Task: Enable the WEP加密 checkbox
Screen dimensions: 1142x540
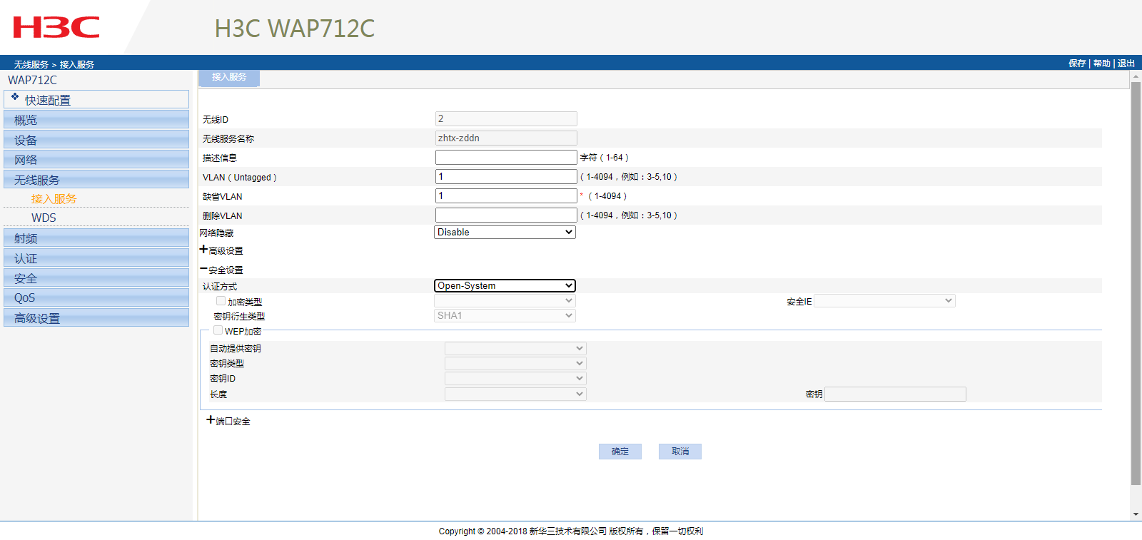Action: click(218, 330)
